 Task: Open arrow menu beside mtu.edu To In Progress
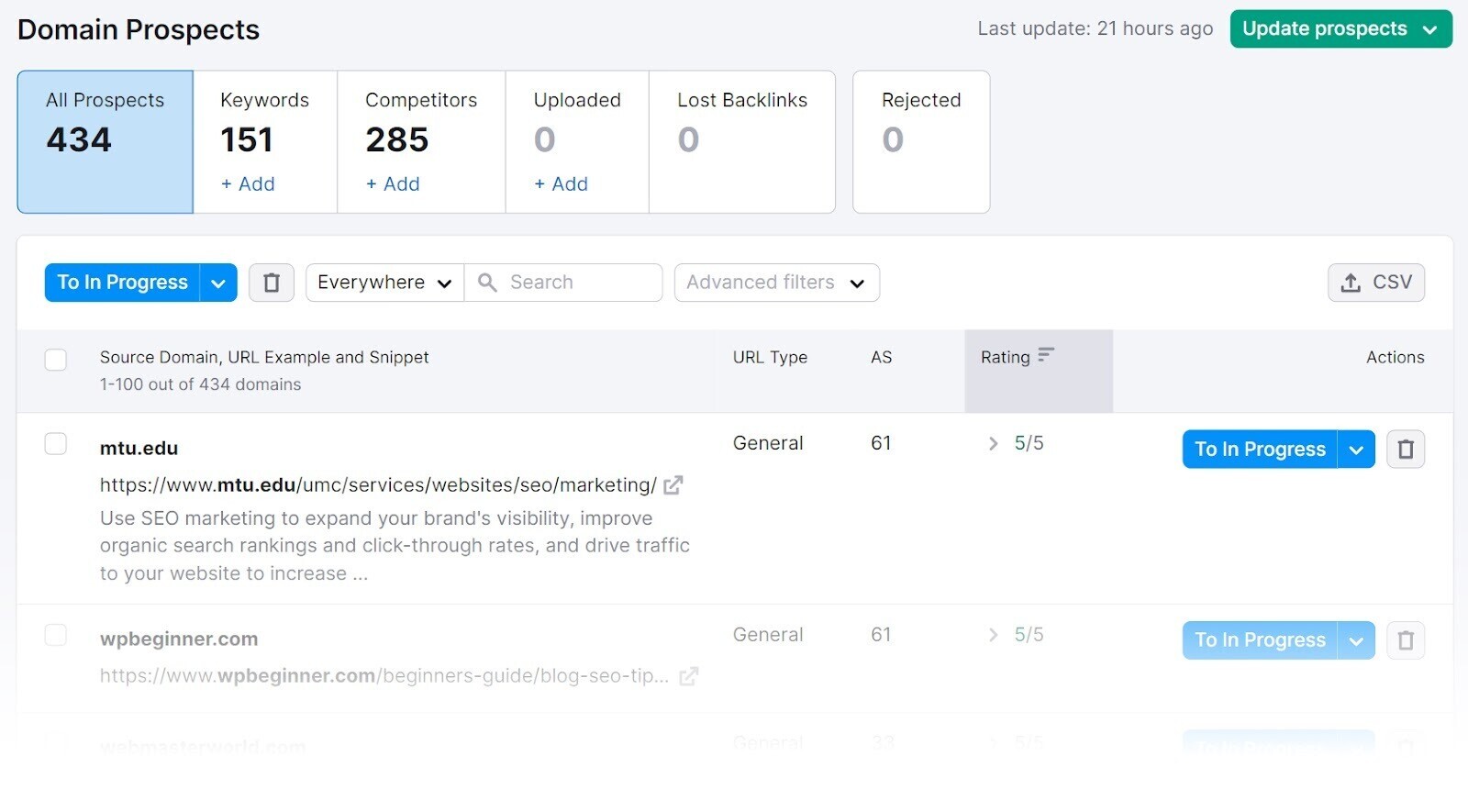click(1356, 450)
